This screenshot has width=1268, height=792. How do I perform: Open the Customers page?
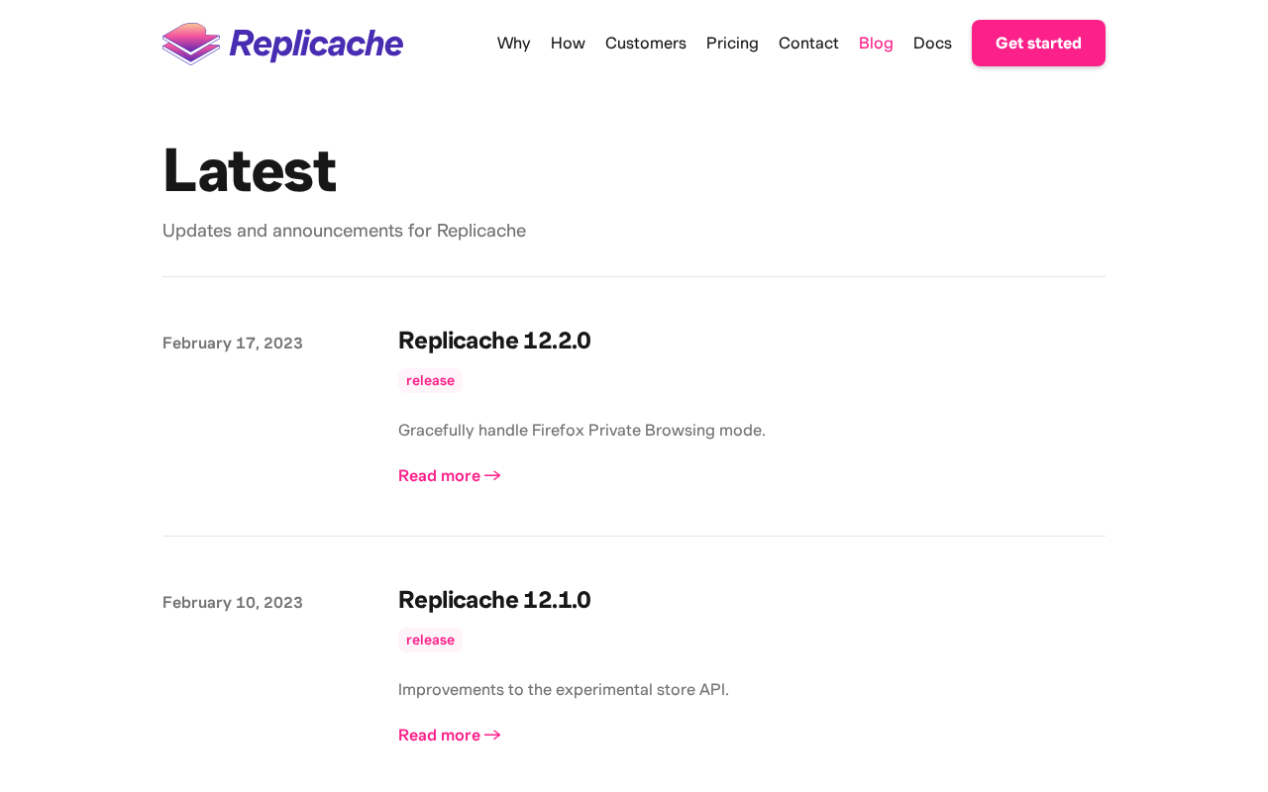pyautogui.click(x=646, y=44)
